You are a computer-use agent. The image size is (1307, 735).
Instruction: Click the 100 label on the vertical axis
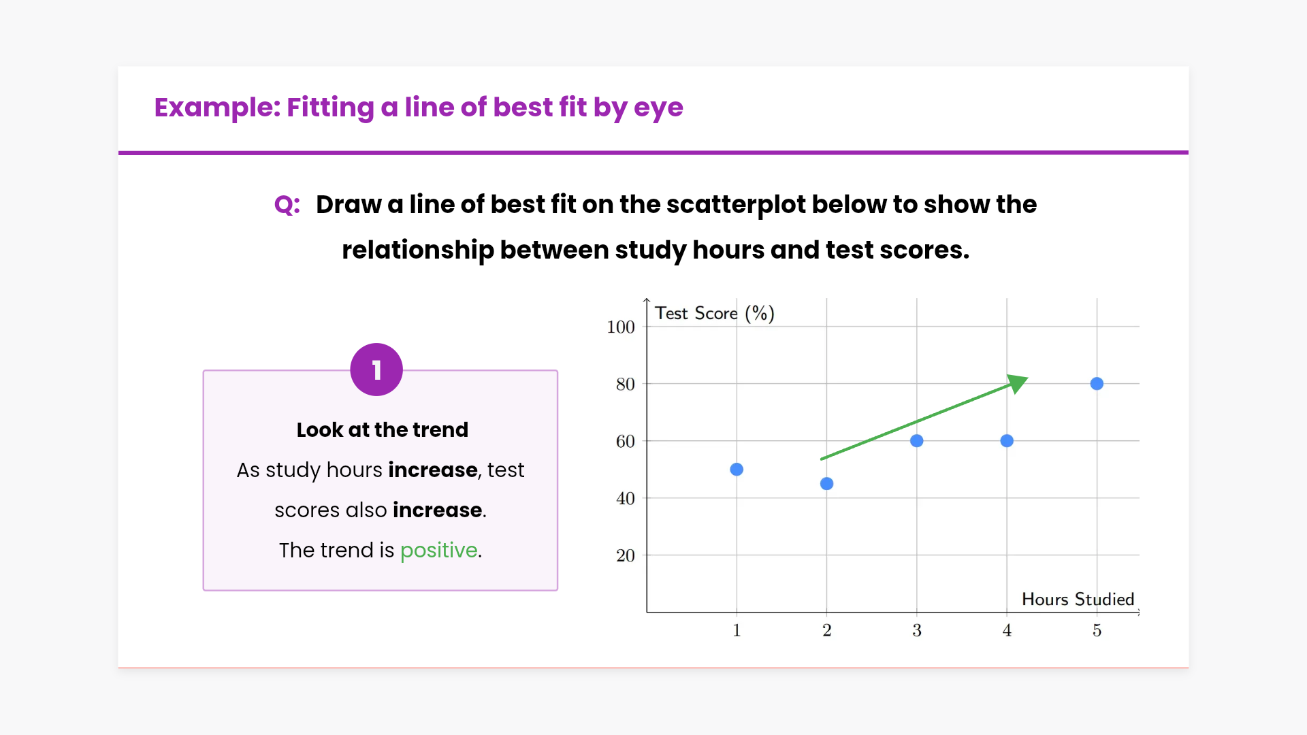[620, 327]
